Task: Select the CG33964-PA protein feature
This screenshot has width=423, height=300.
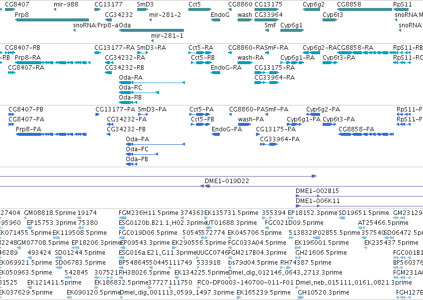Action: click(x=269, y=144)
